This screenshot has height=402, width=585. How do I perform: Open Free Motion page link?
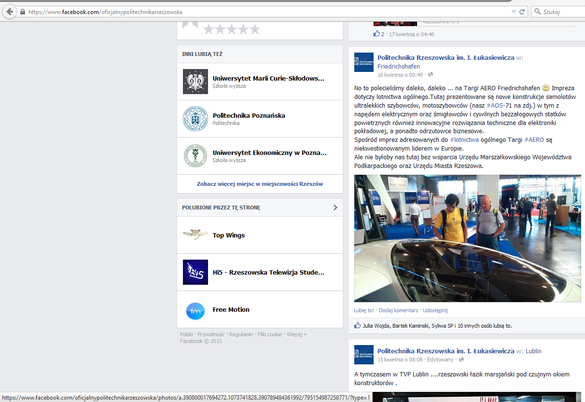click(231, 310)
